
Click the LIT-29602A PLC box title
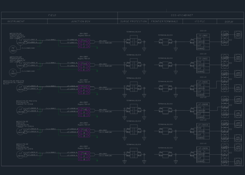tap(203, 125)
